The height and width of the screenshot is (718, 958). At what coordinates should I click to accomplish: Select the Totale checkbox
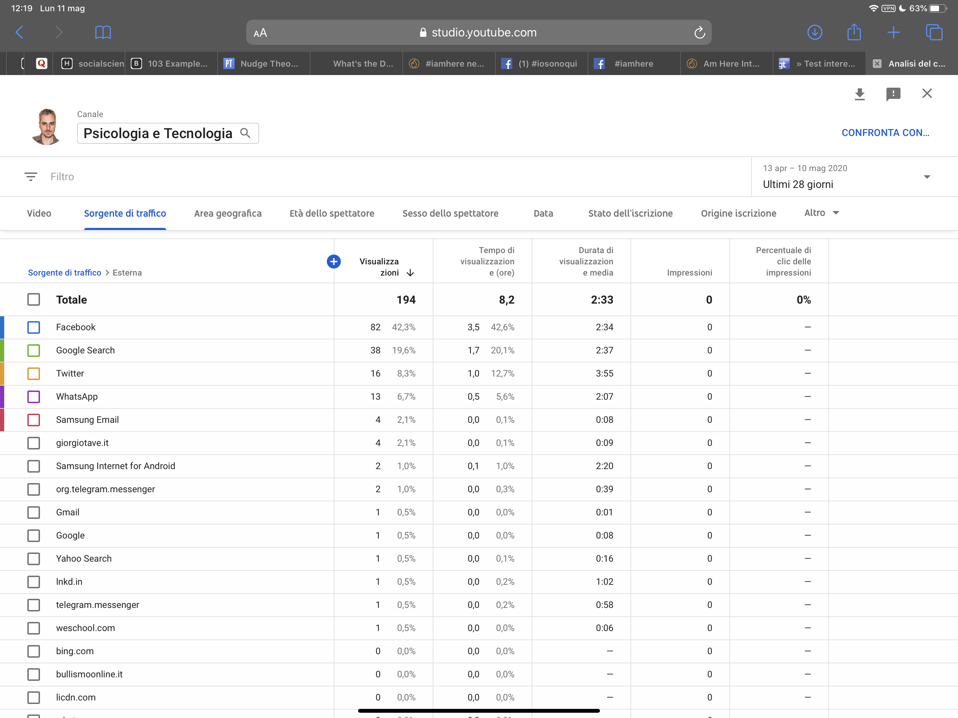pyautogui.click(x=33, y=300)
